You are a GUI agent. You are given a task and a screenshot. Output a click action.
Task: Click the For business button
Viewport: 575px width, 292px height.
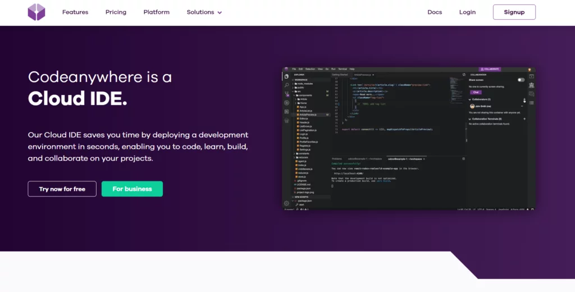132,189
